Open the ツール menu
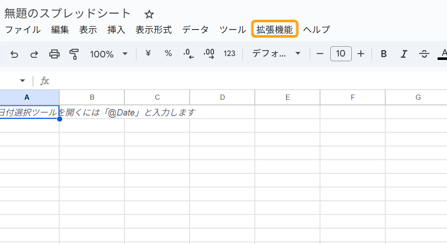 [x=233, y=30]
